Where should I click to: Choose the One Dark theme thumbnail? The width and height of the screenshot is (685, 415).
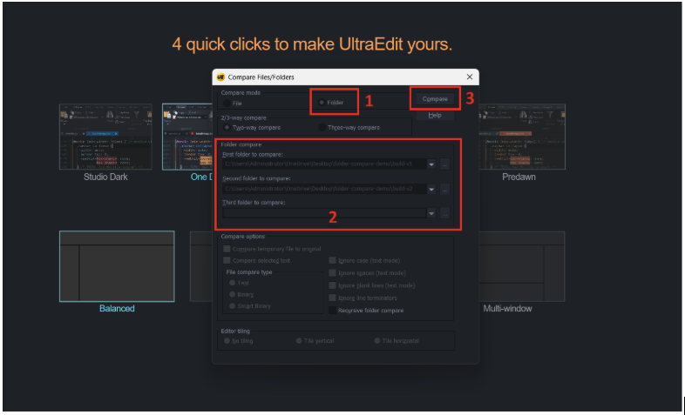[x=187, y=137]
